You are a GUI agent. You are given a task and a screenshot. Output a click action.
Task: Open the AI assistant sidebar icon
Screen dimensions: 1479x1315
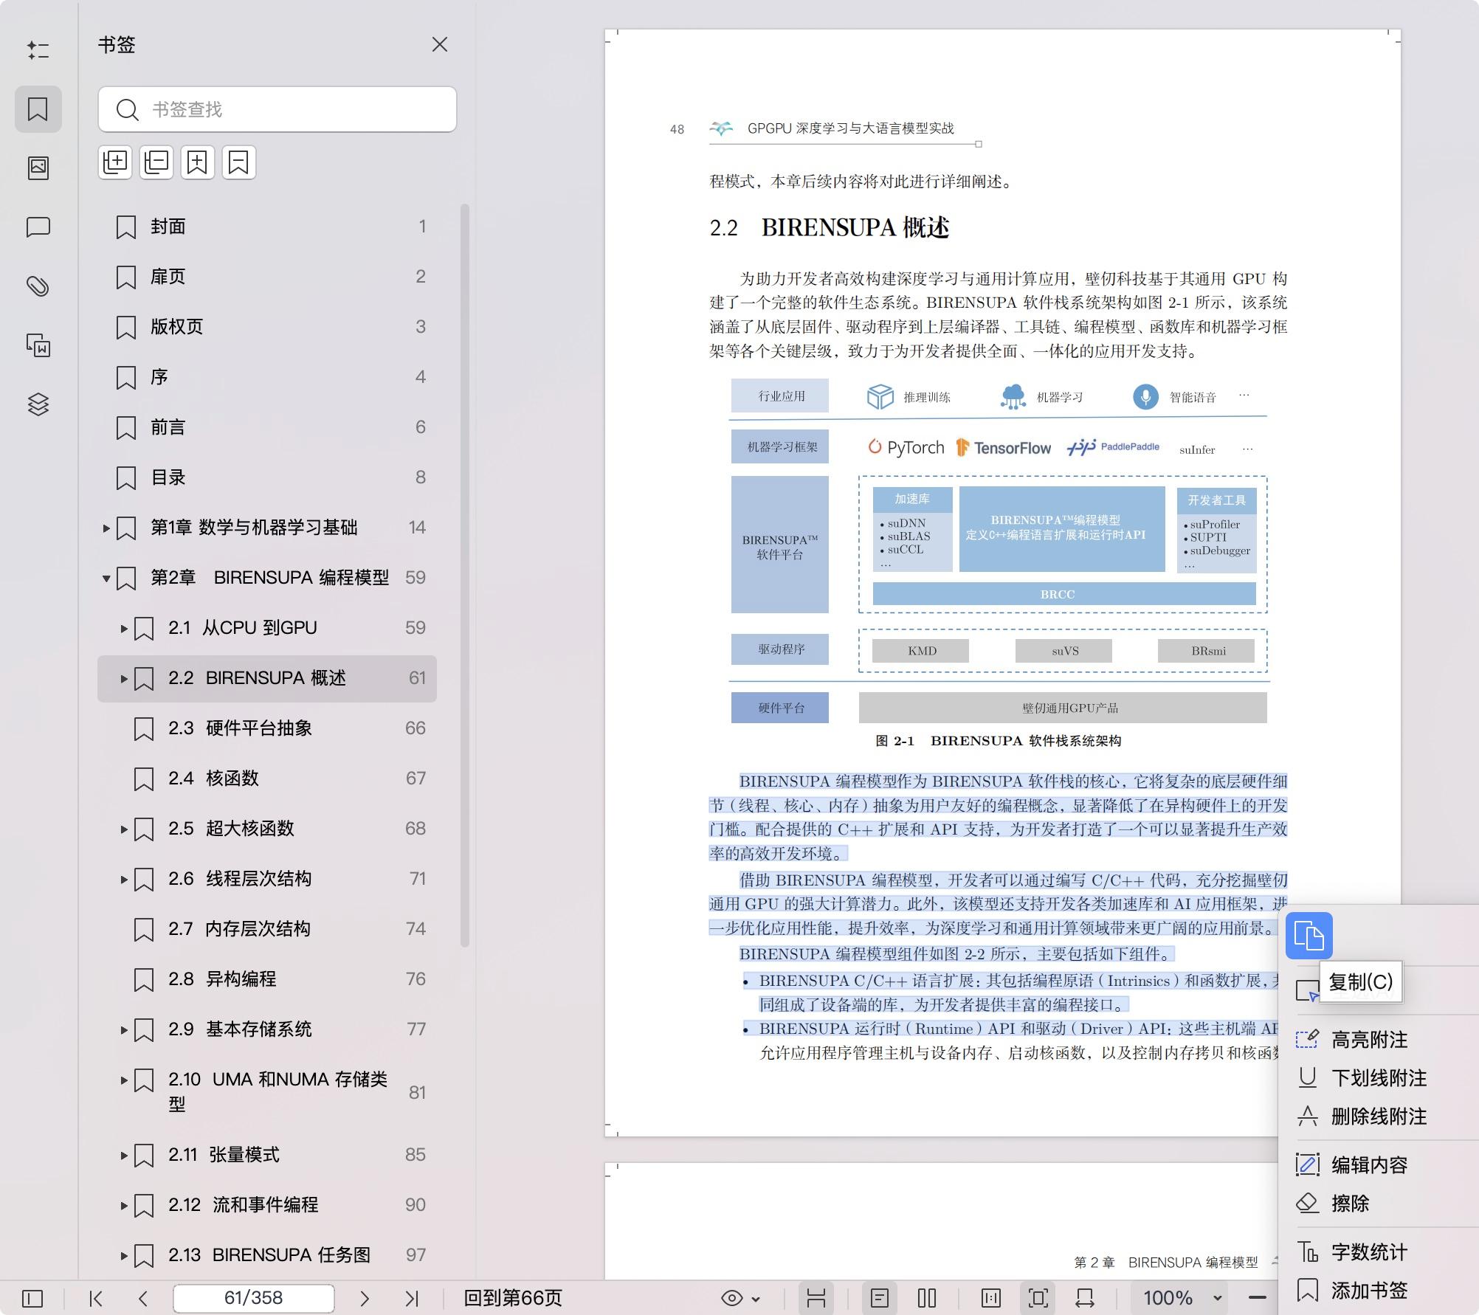tap(38, 50)
